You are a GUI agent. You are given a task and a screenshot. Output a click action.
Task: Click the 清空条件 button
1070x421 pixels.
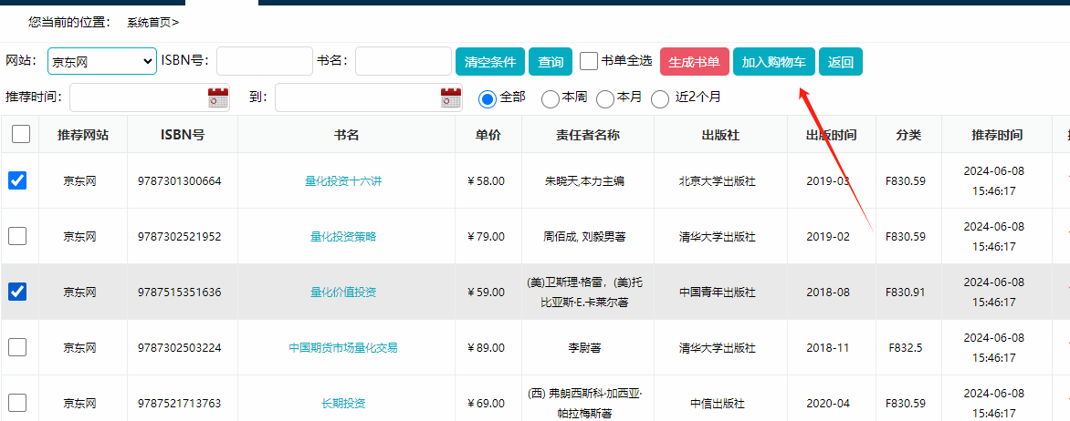pyautogui.click(x=490, y=62)
